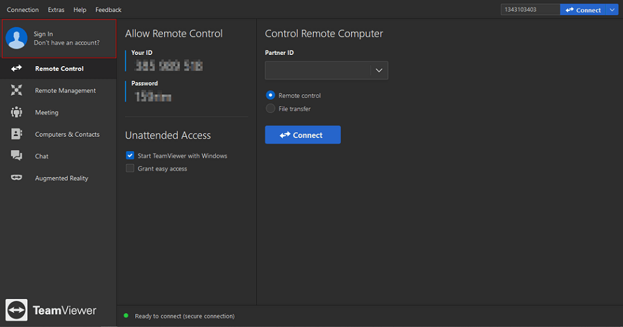Image resolution: width=623 pixels, height=327 pixels.
Task: Open the Feedback menu
Action: pyautogui.click(x=108, y=10)
